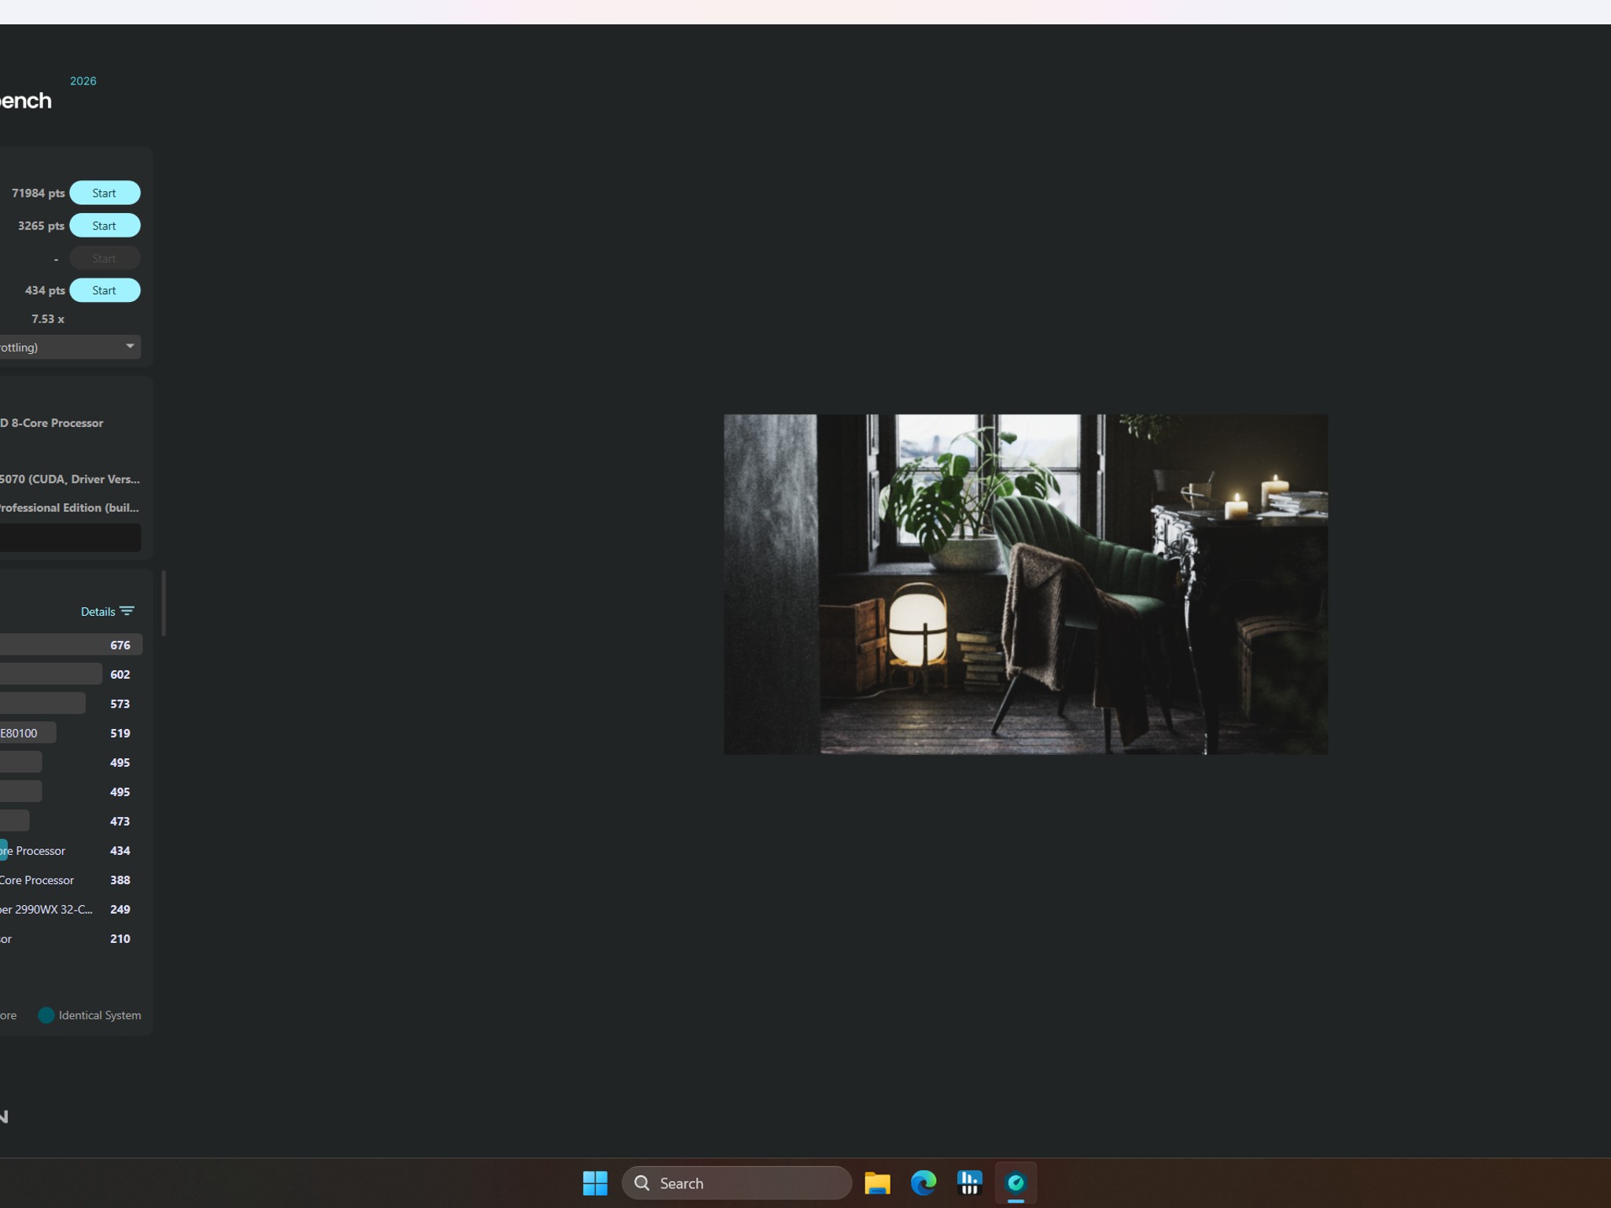Open the throttling dropdown arrow
This screenshot has width=1611, height=1208.
click(130, 346)
